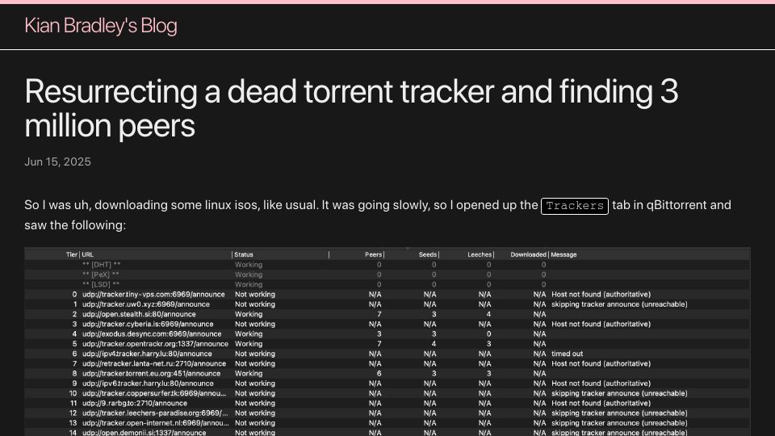Click the Downloaded column header

528,254
